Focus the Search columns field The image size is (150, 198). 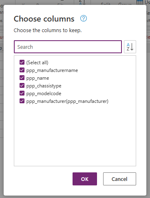(x=68, y=47)
